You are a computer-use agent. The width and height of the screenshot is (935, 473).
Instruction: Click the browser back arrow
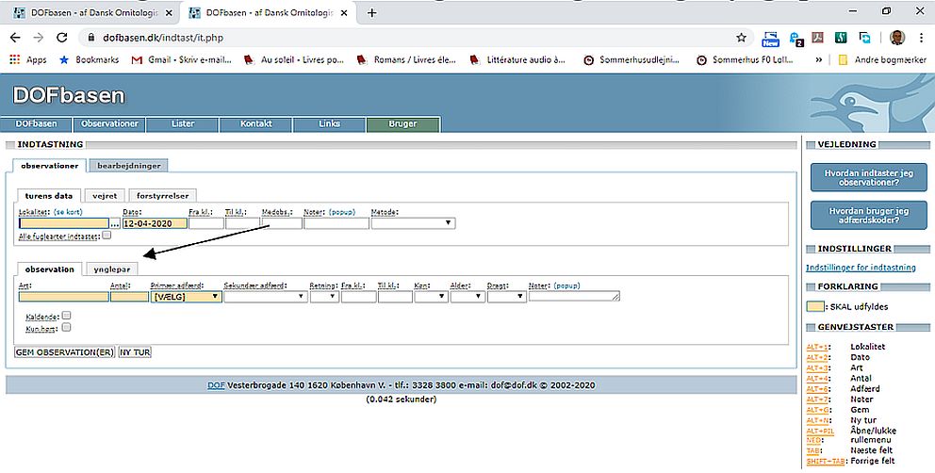(x=15, y=38)
